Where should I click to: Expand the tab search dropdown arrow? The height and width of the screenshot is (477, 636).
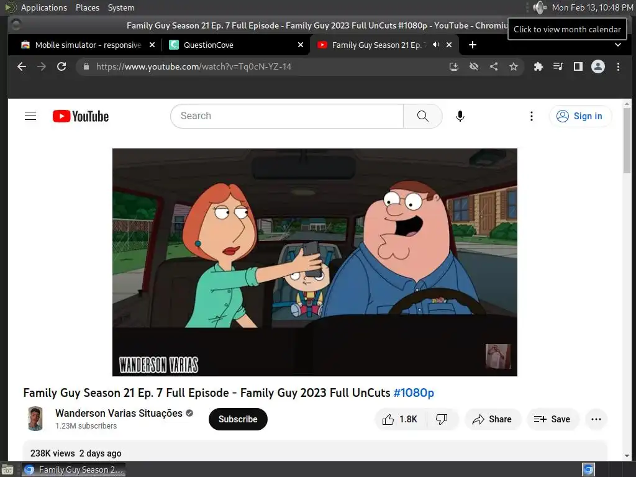(x=618, y=45)
